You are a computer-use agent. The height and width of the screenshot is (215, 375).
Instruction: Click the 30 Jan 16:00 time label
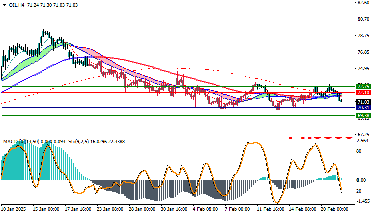(x=174, y=209)
